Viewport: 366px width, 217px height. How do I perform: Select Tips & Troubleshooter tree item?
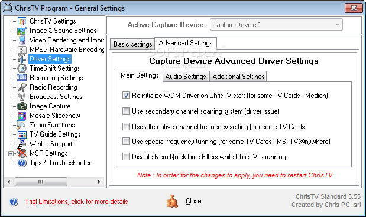(60, 163)
